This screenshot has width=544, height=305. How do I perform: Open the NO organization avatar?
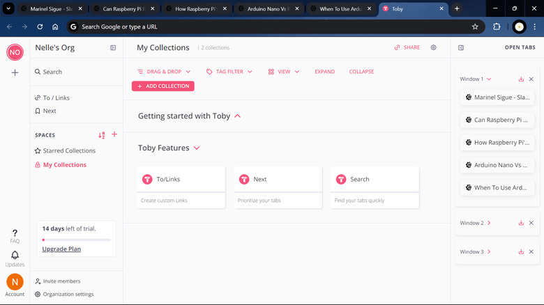[x=15, y=52]
